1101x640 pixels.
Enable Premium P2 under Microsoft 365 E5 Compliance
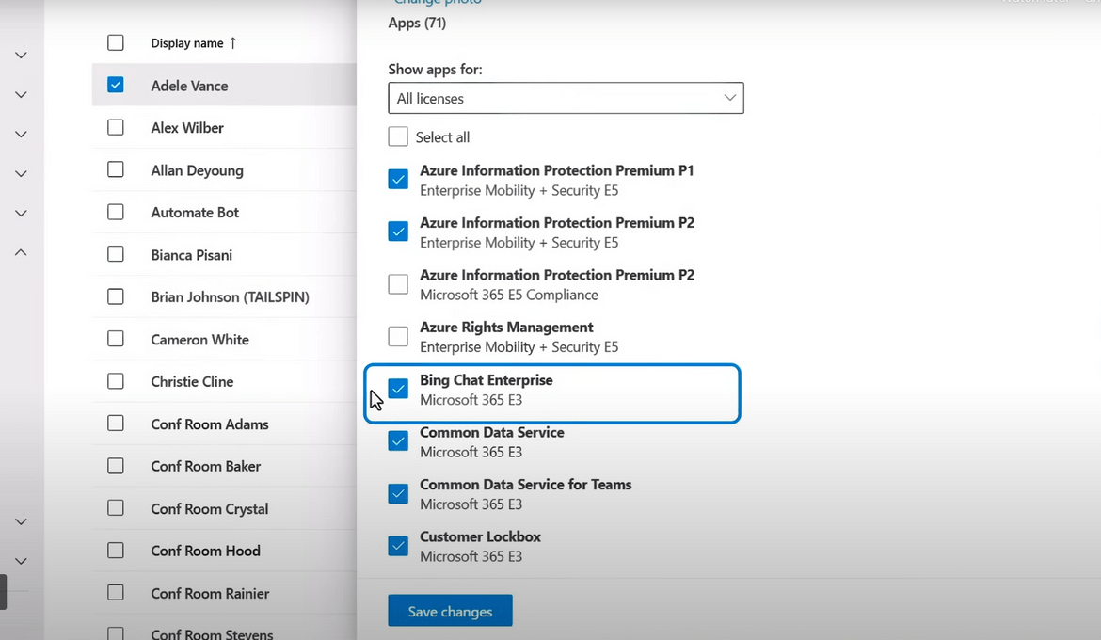pos(398,284)
